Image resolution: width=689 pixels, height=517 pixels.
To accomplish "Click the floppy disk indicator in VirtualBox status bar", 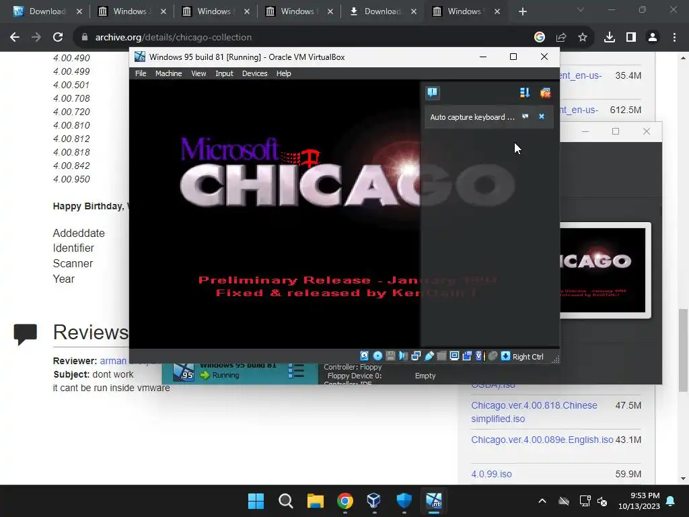I will tap(390, 356).
